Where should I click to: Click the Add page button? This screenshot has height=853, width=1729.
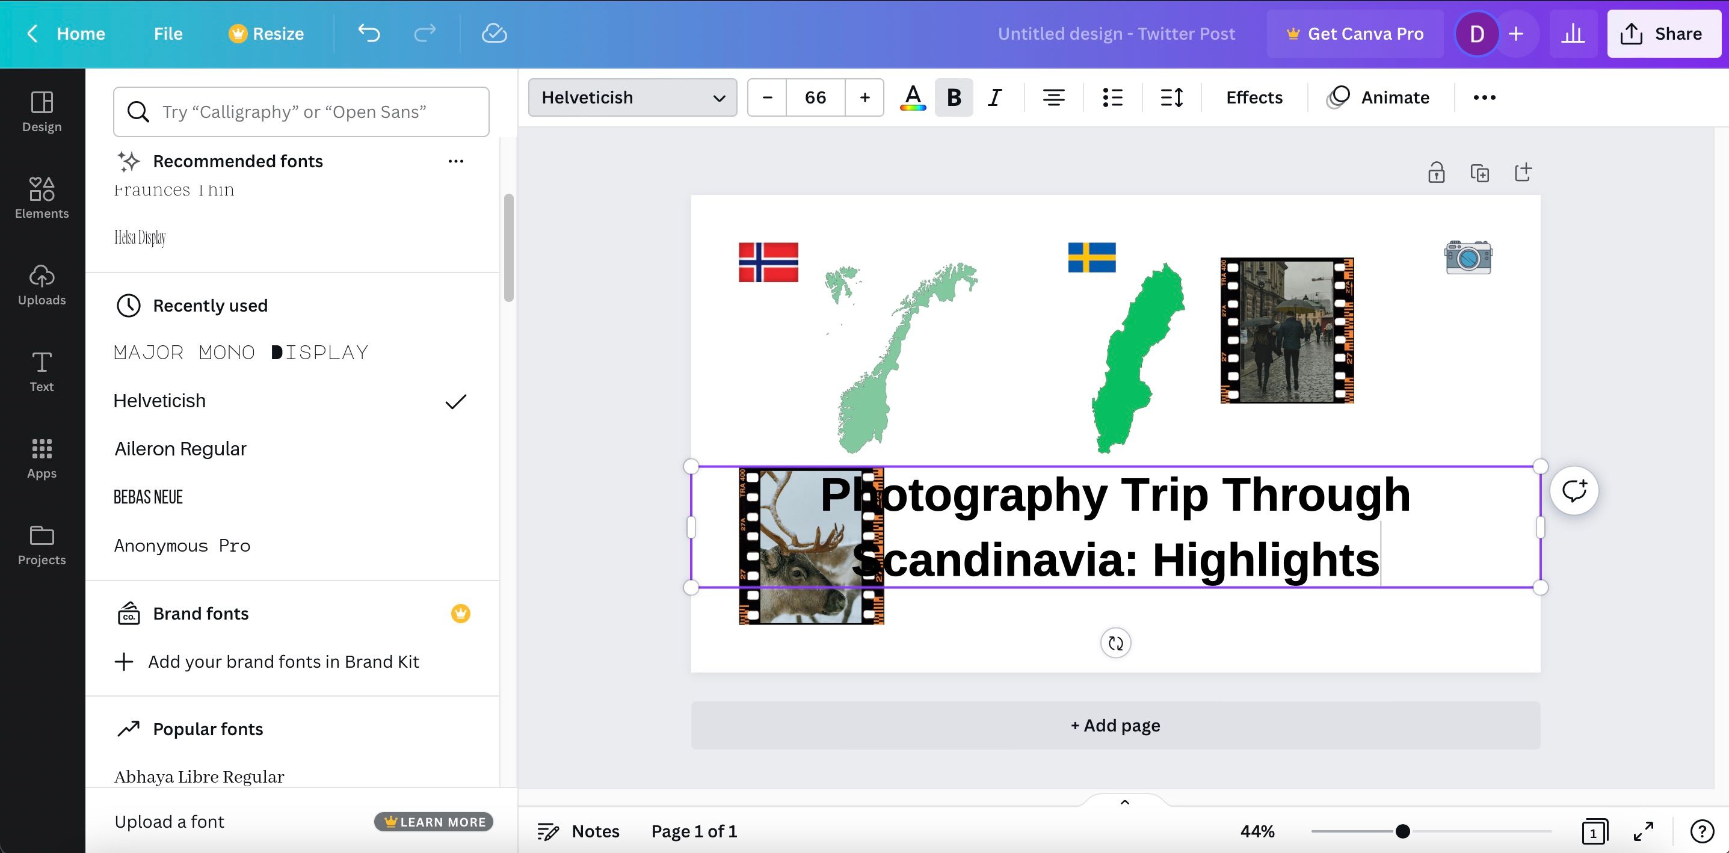[x=1115, y=725]
